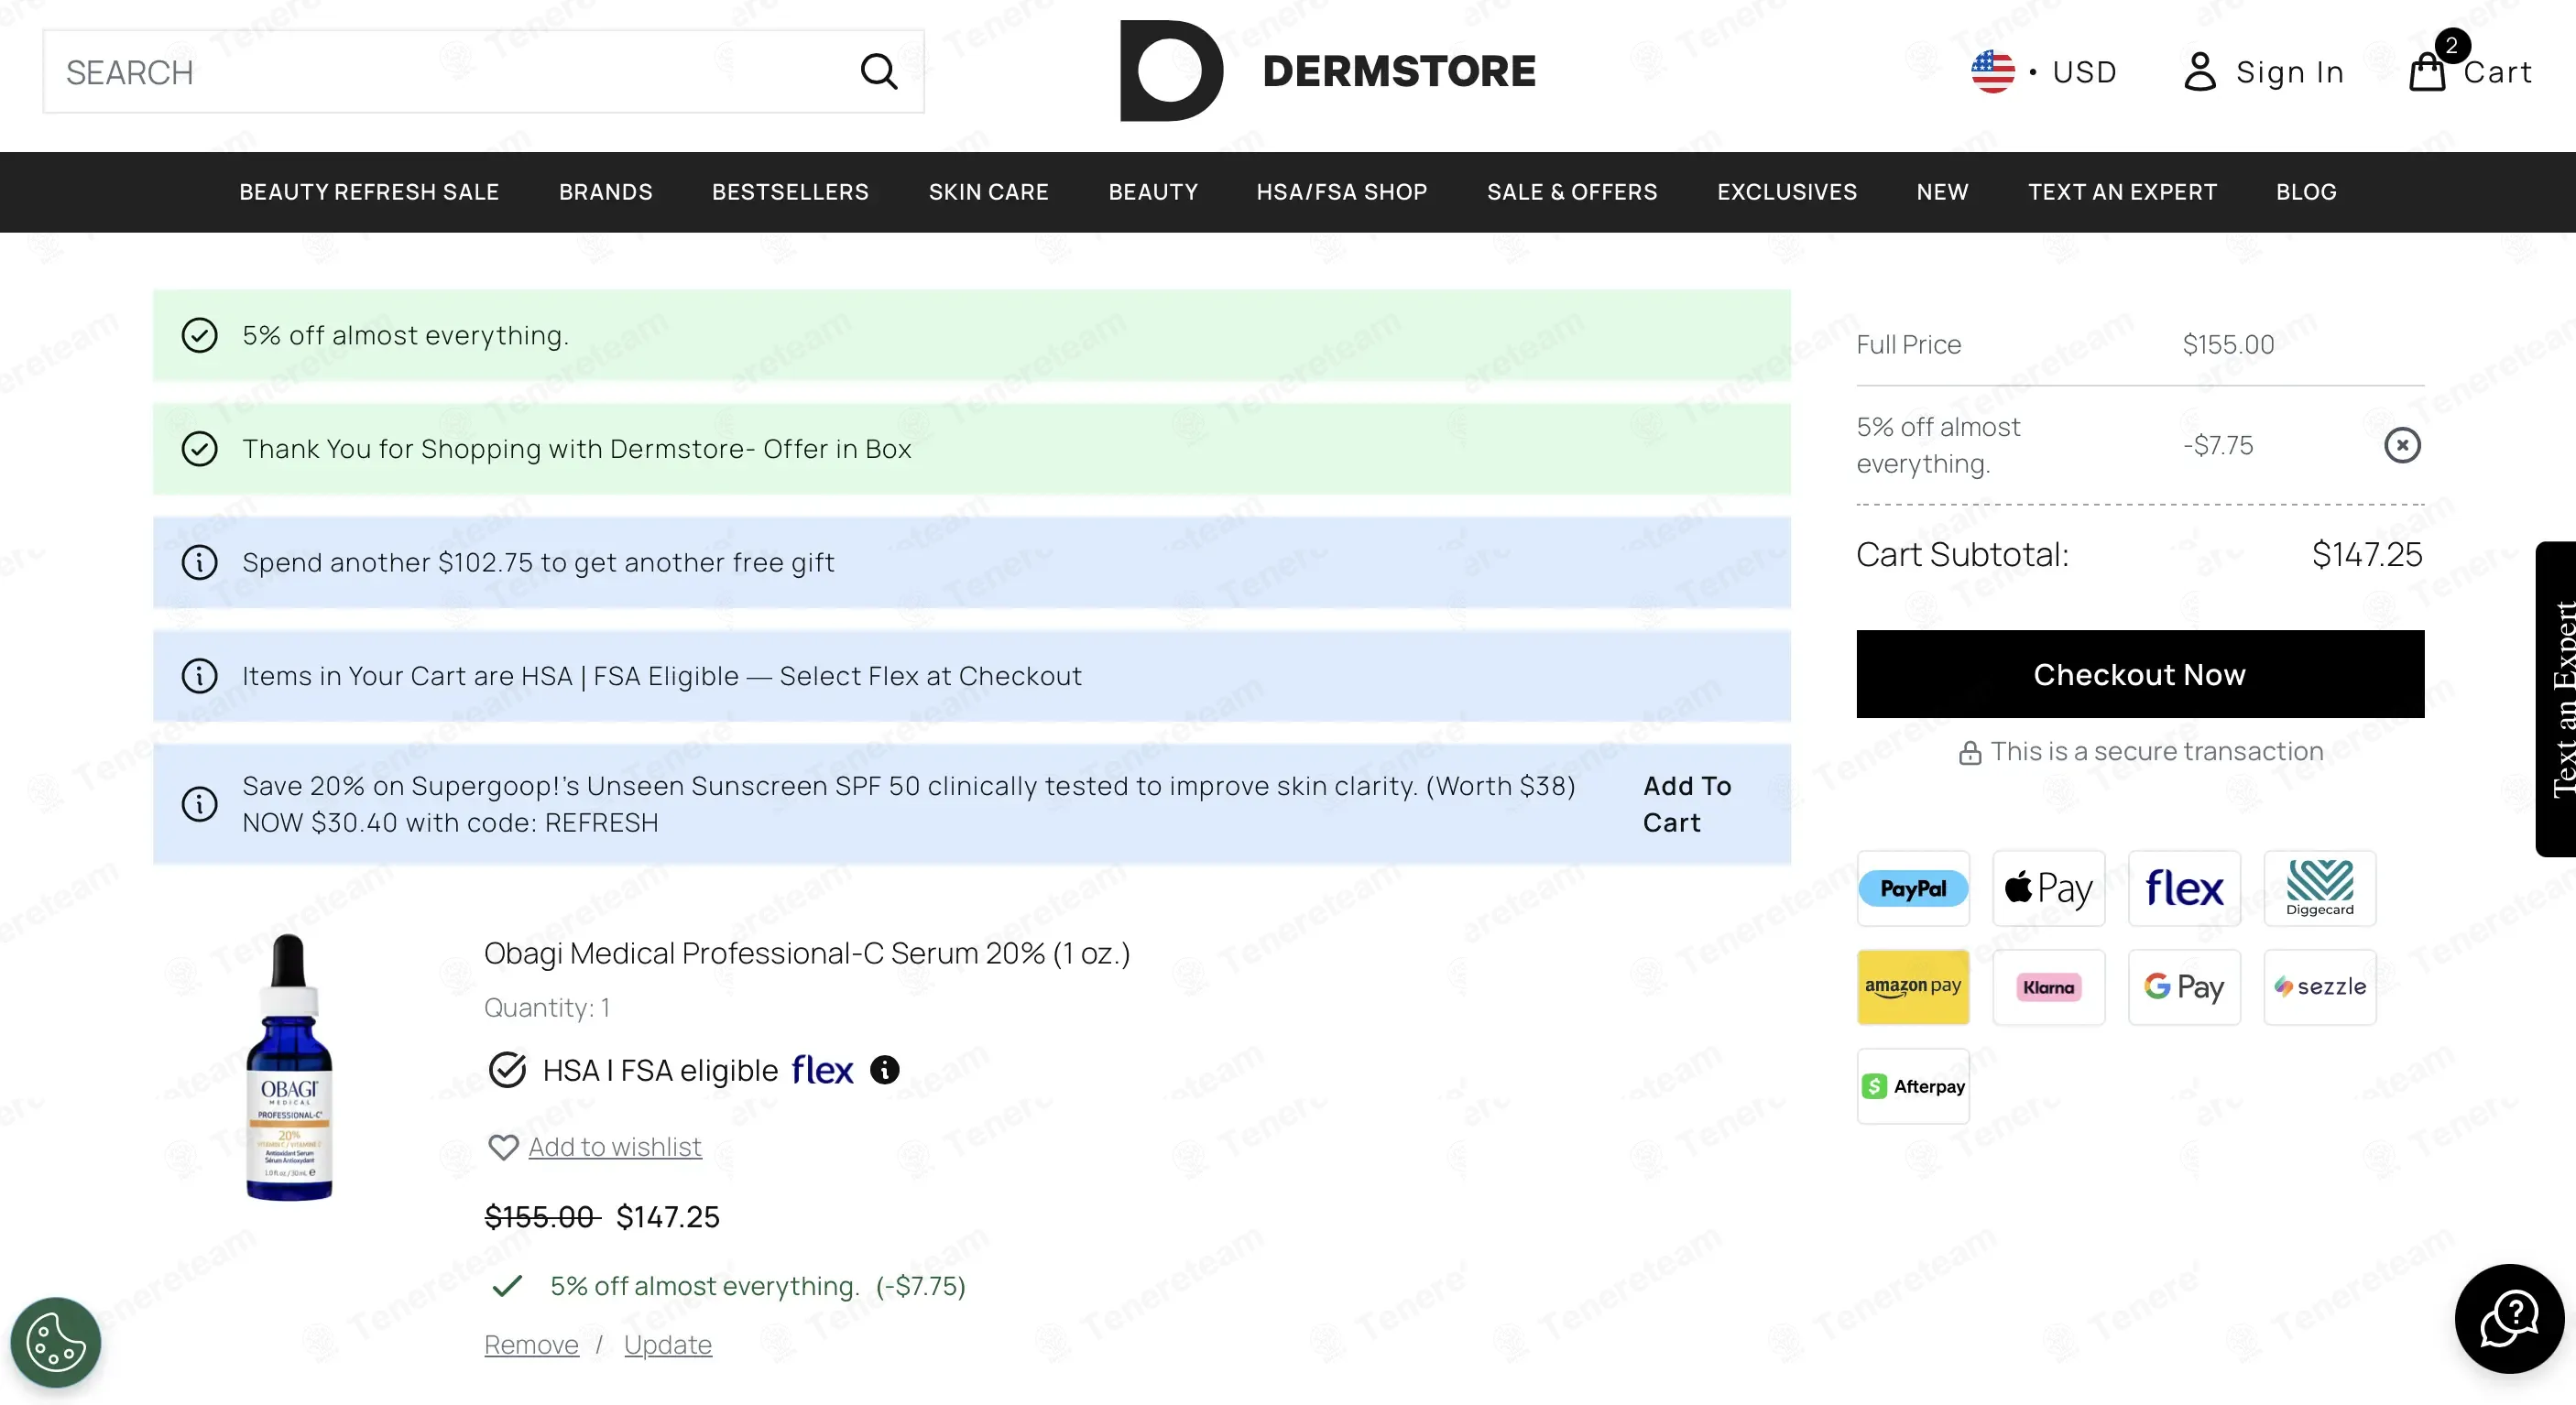Click the flex logo beside HSA eligible
The width and height of the screenshot is (2576, 1405).
click(822, 1070)
